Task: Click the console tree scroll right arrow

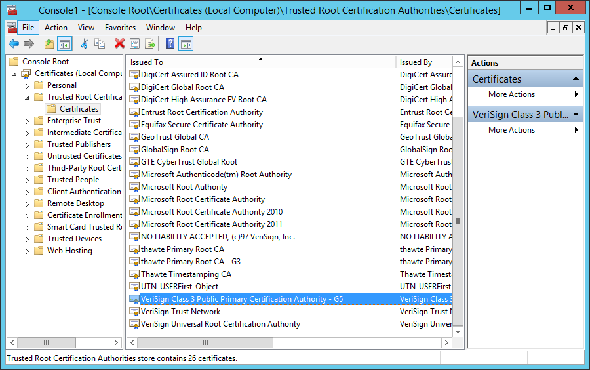Action: point(116,342)
